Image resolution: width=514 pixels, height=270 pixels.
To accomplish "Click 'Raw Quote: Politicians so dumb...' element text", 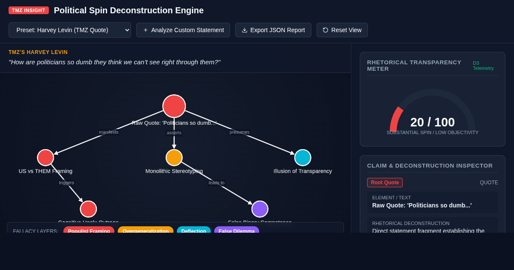I will [422, 205].
